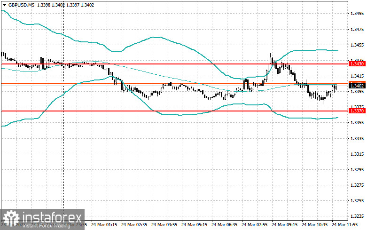The width and height of the screenshot is (367, 230).
Task: Click the 1.3455 price axis value
Action: click(357, 45)
